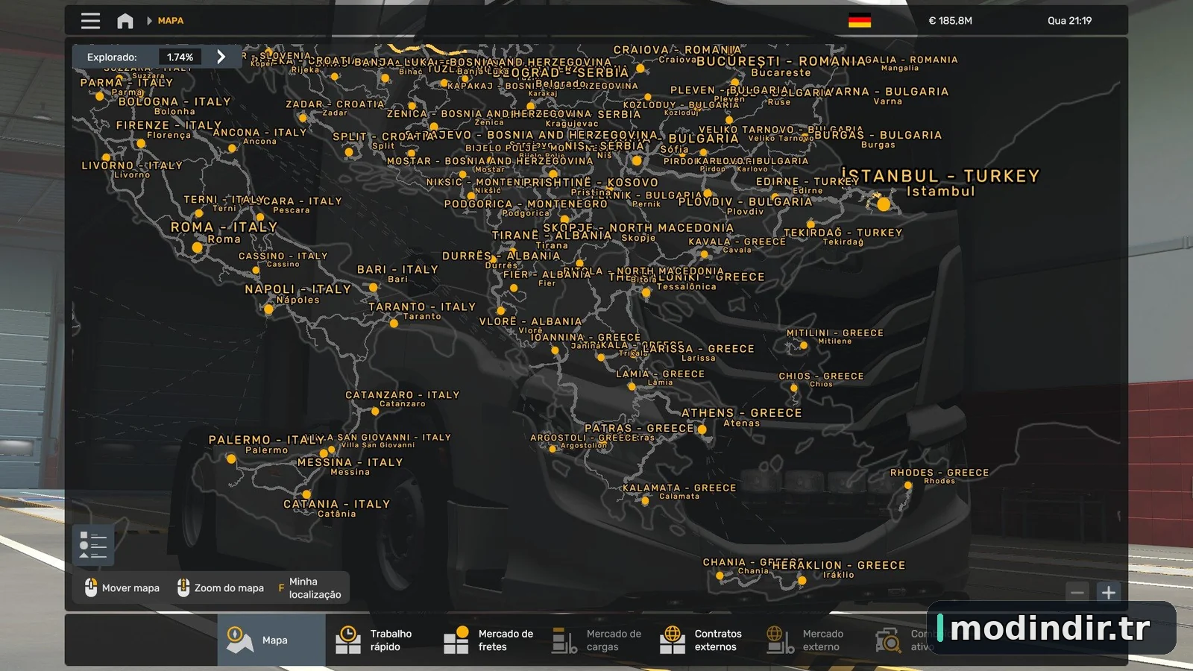Click the Qua 21:19 clock
The image size is (1193, 671).
1069,21
